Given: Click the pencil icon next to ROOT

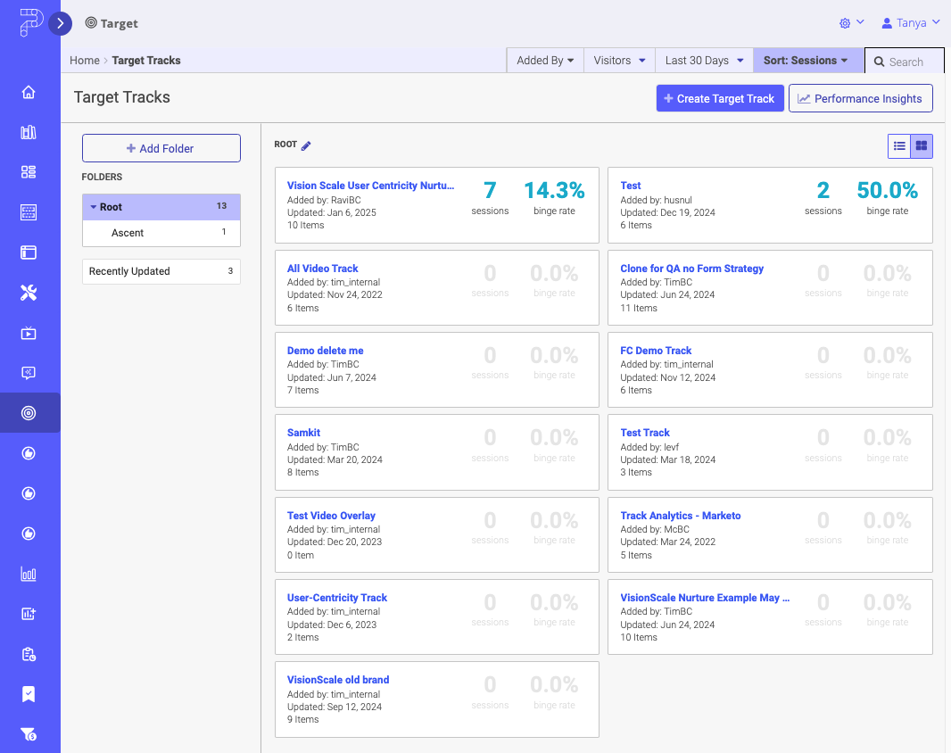Looking at the screenshot, I should pyautogui.click(x=306, y=145).
